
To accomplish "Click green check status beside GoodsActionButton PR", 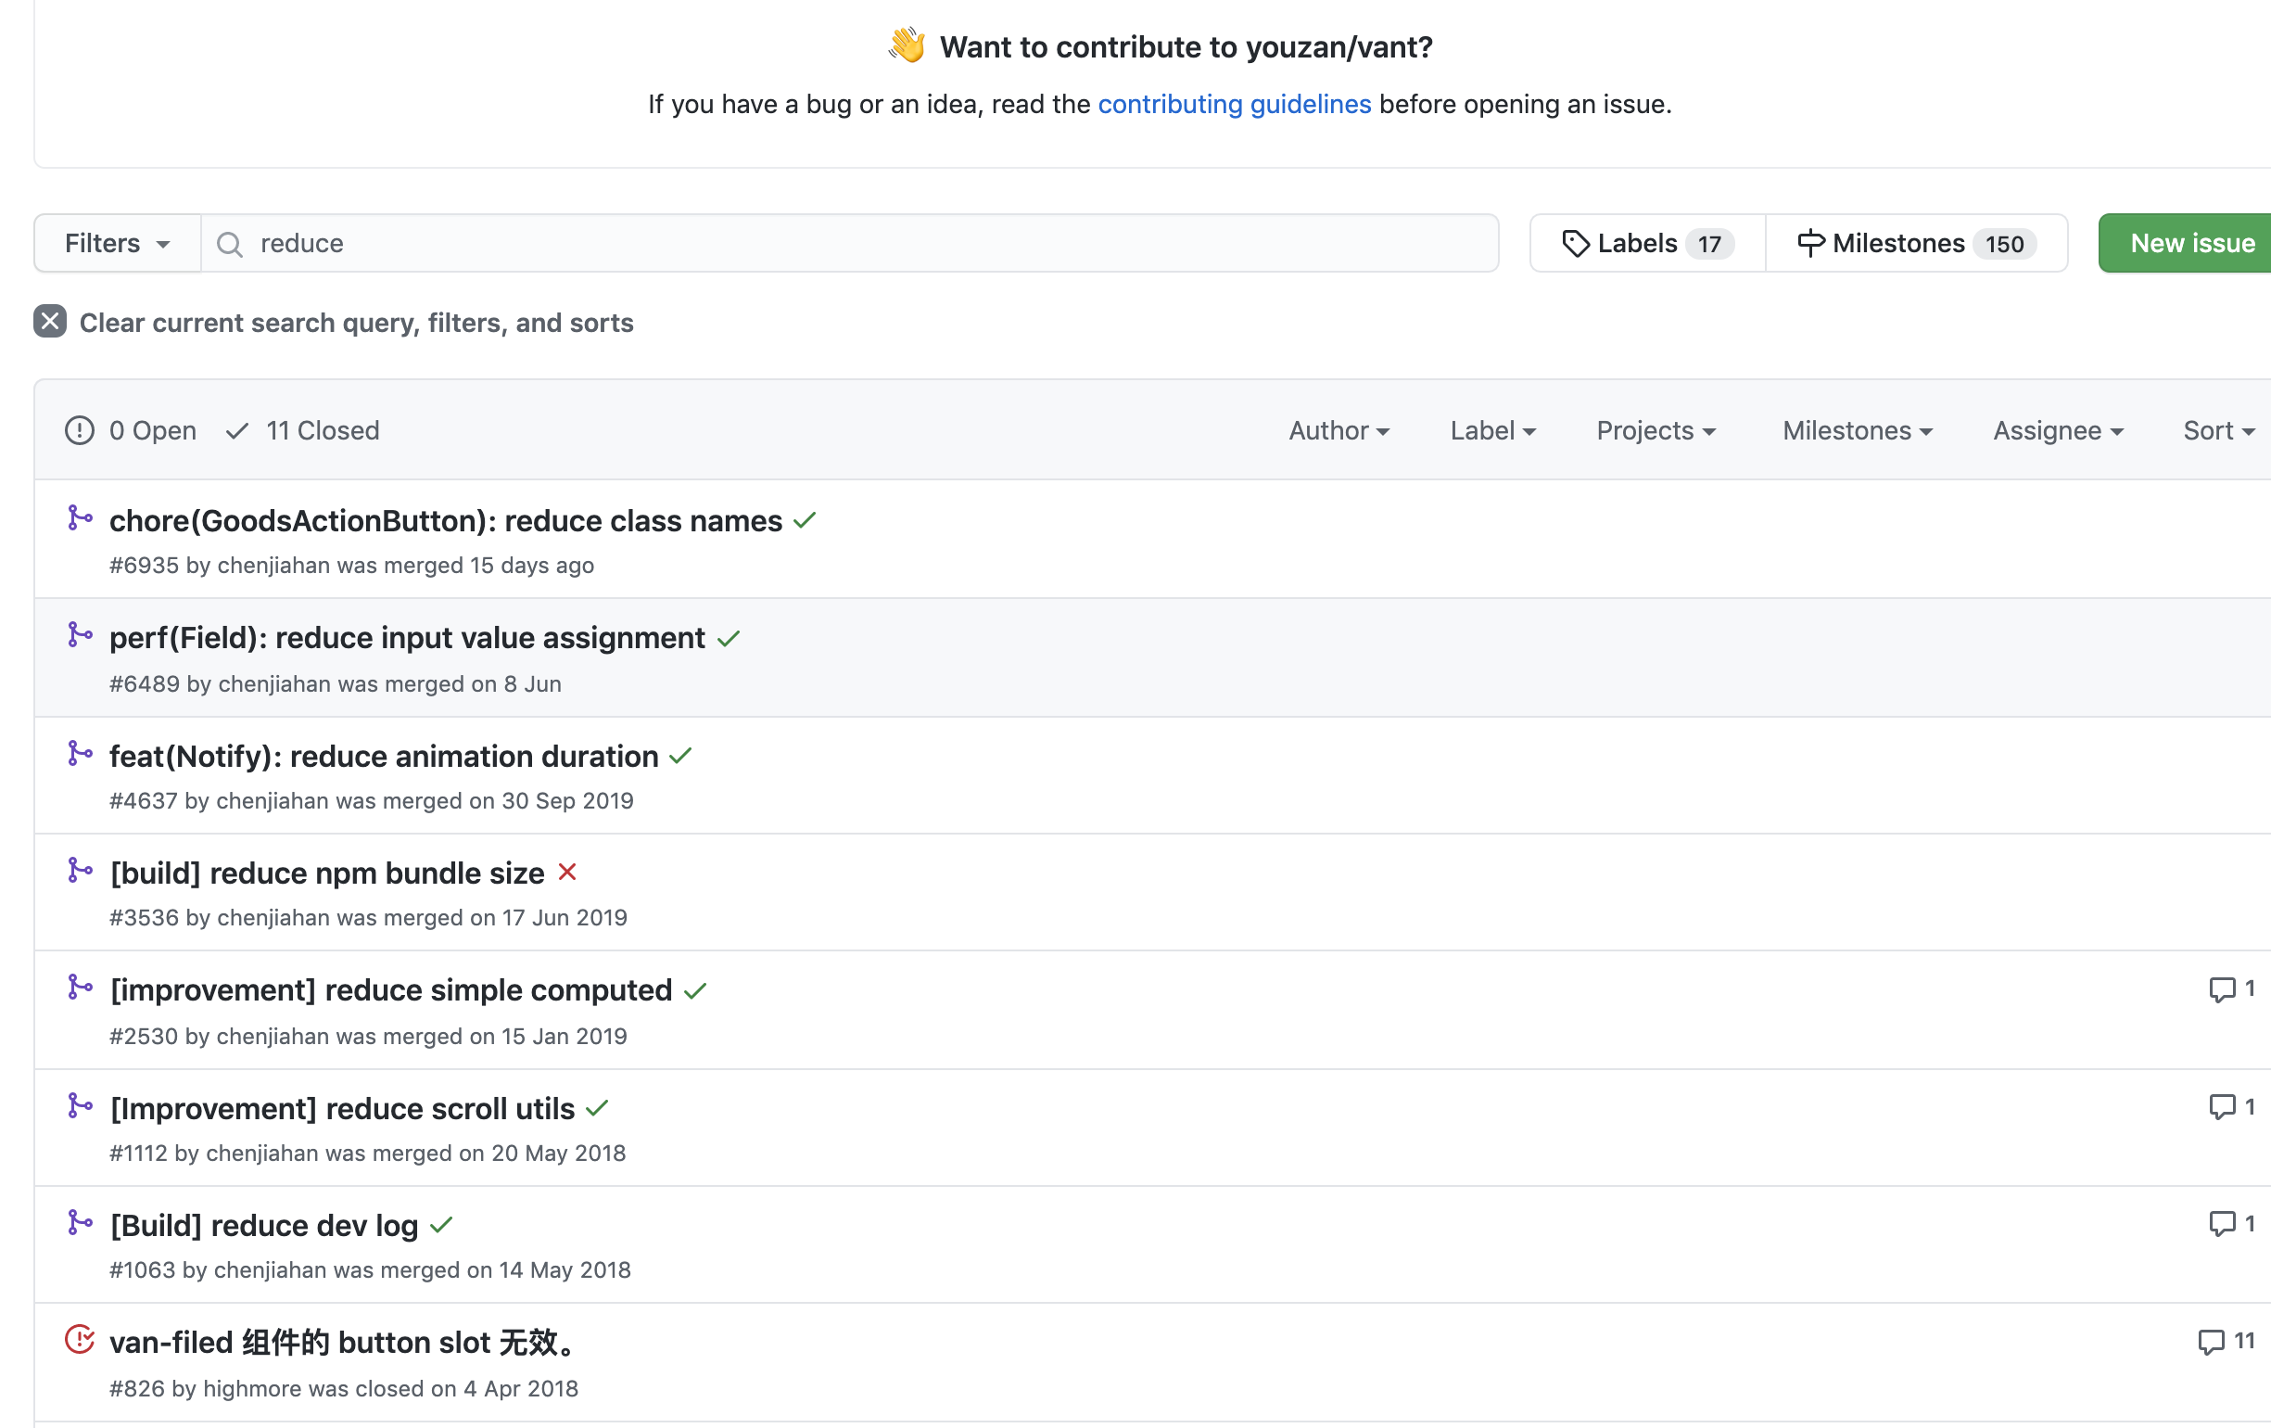I will pos(805,520).
